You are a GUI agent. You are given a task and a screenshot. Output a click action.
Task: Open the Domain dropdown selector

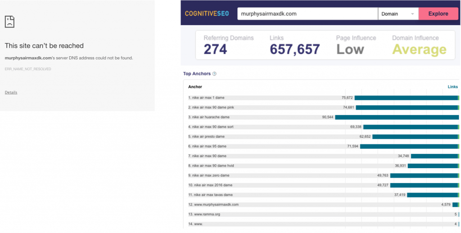click(398, 14)
